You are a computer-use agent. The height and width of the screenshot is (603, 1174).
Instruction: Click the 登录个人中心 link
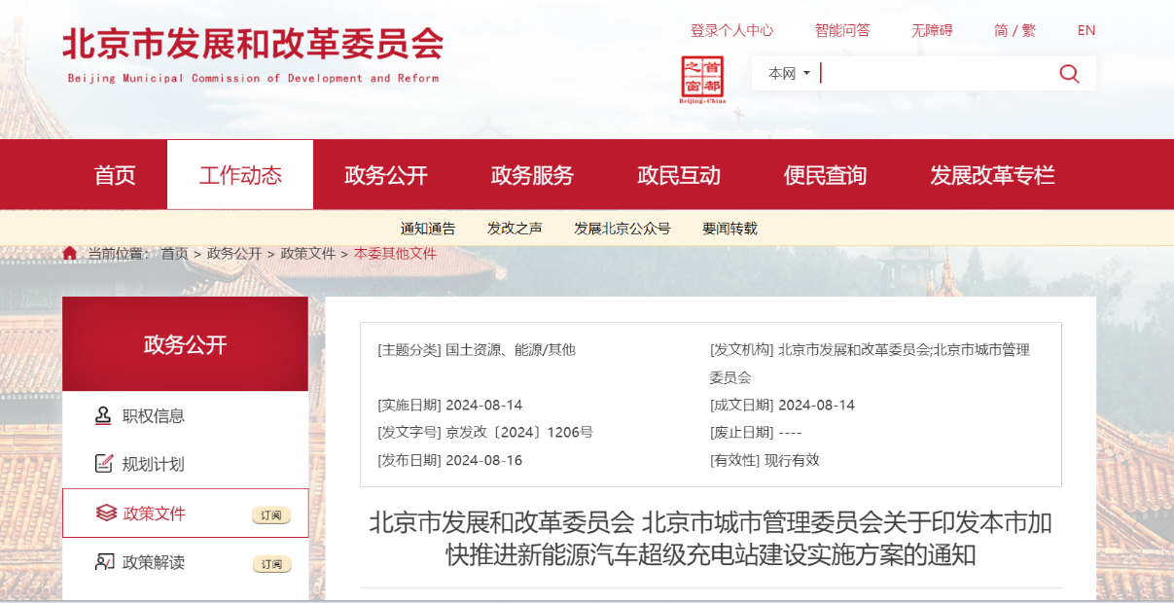pyautogui.click(x=730, y=30)
